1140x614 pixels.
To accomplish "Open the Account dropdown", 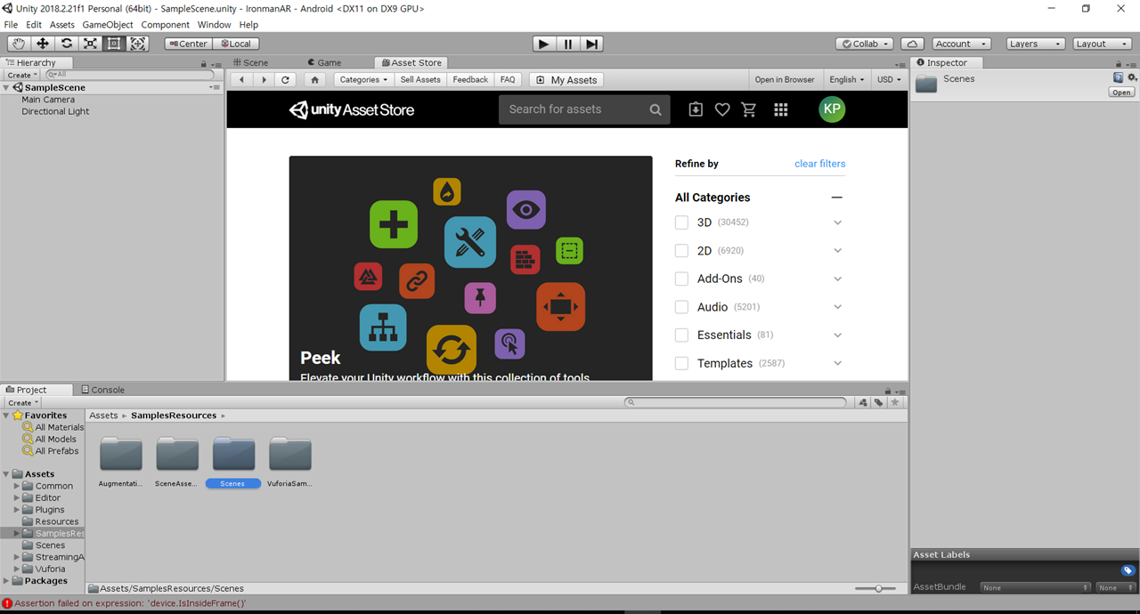I will click(962, 44).
